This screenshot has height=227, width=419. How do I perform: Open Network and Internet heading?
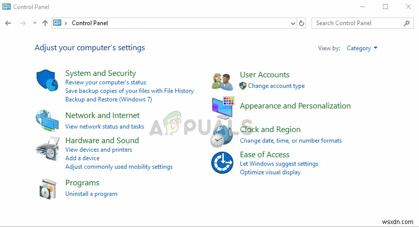pyautogui.click(x=102, y=116)
